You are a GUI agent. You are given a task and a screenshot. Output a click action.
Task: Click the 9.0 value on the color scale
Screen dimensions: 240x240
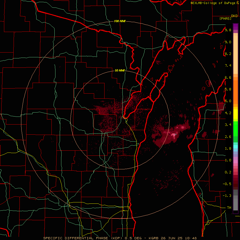click(x=228, y=42)
